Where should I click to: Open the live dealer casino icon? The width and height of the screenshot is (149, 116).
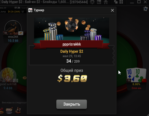coord(18,110)
